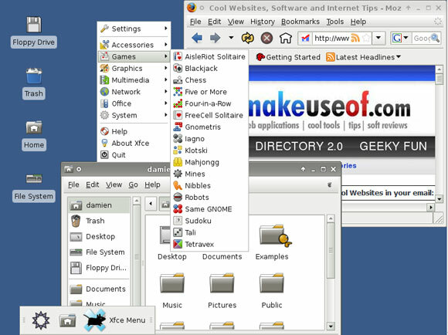Click the star-shaped panel icon

click(x=41, y=320)
